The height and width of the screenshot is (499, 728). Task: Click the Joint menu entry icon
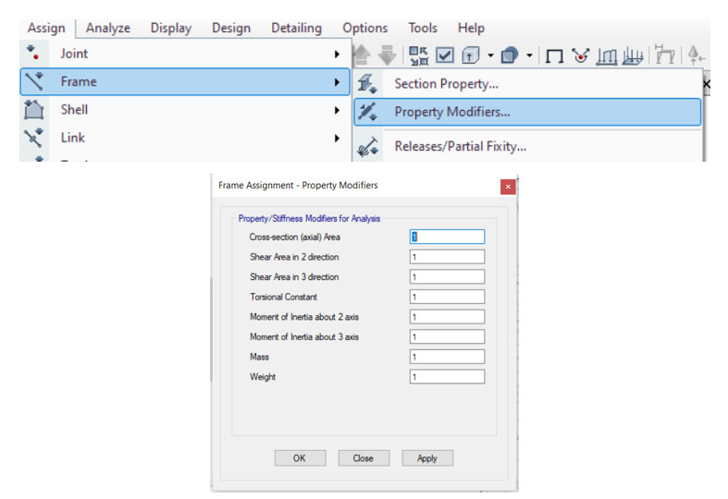33,53
